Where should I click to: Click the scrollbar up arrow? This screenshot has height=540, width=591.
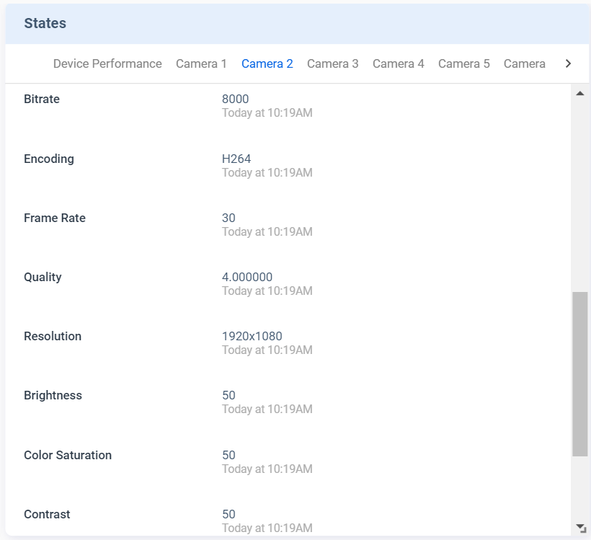(580, 94)
